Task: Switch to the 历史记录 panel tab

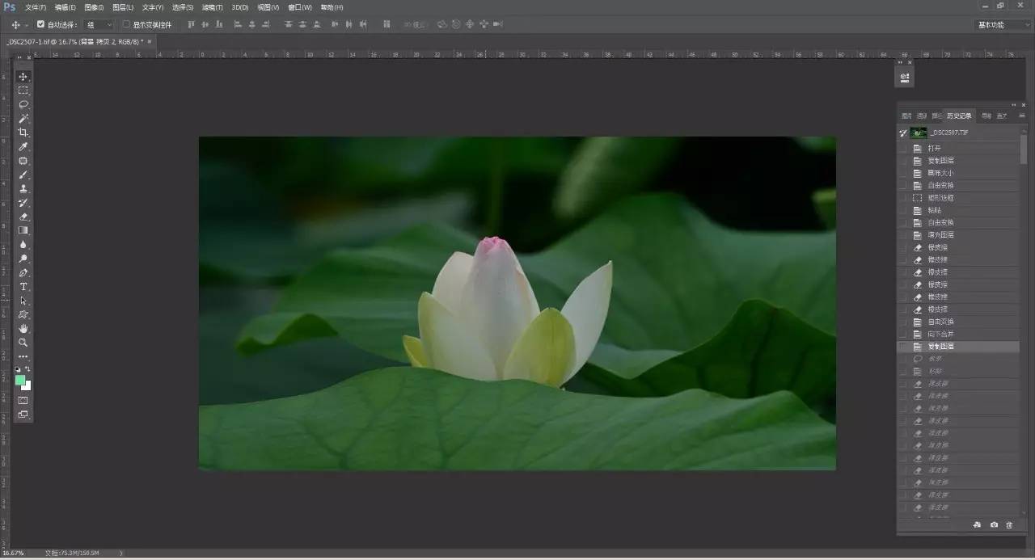Action: [959, 116]
